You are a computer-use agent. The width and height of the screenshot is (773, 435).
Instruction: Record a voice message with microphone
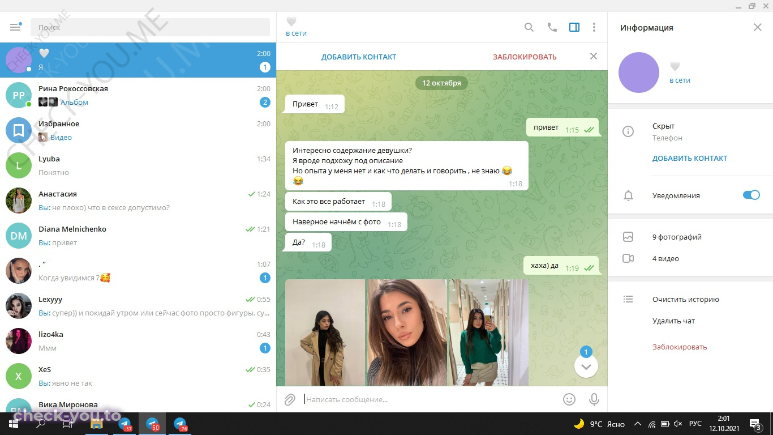tap(594, 399)
